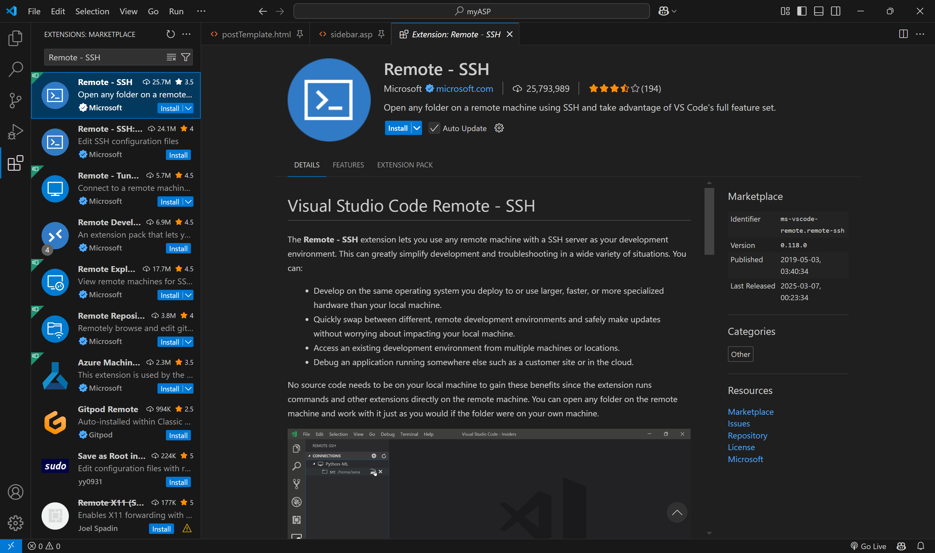Click warning icon on Remote X11 extension
The image size is (935, 553).
(x=187, y=528)
